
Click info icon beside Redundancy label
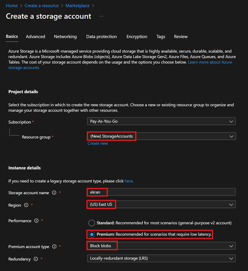[x=36, y=259]
